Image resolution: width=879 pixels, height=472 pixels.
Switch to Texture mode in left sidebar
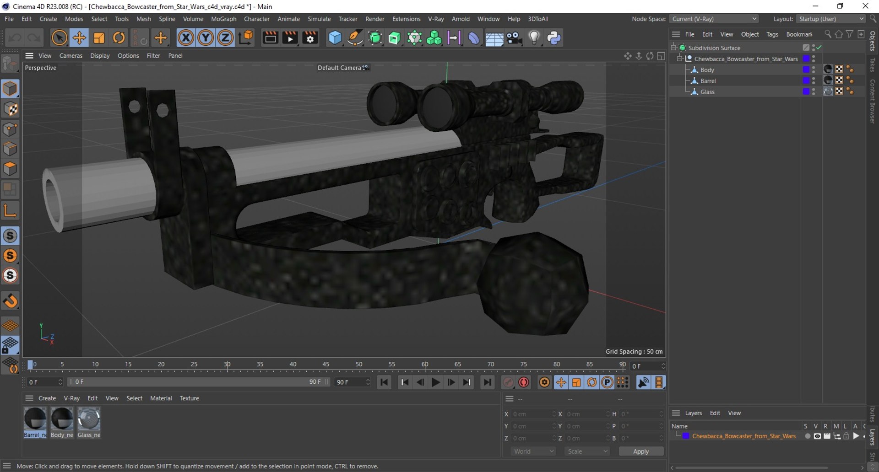[x=10, y=109]
